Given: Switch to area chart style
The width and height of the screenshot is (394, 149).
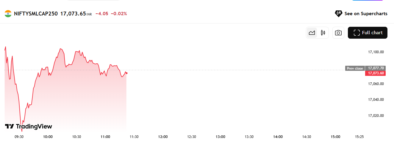Looking at the screenshot, I should coord(312,33).
